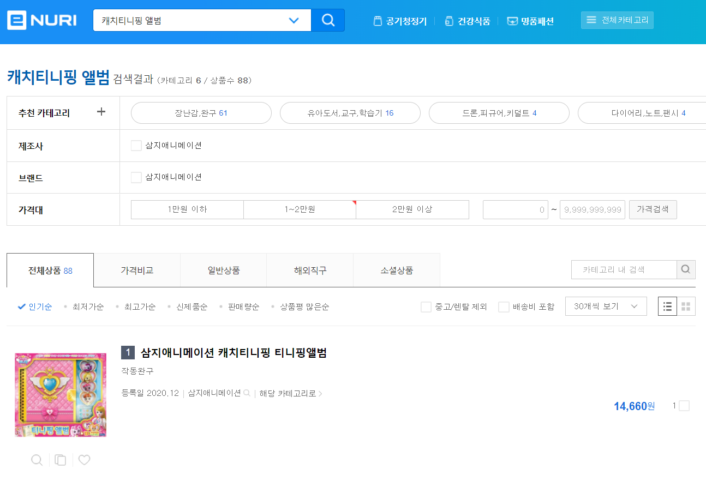Click the 카테고리 내 검색 field
Image resolution: width=706 pixels, height=481 pixels.
click(624, 269)
